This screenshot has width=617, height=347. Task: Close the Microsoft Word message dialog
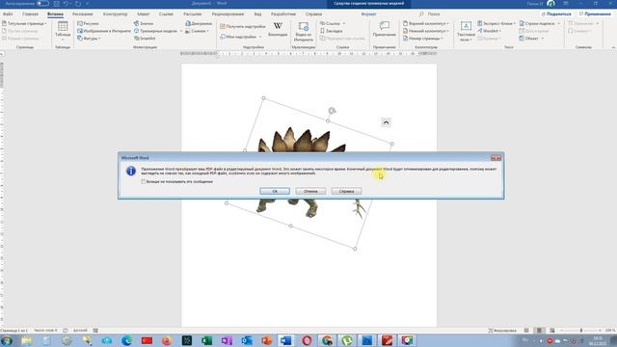[x=496, y=158]
